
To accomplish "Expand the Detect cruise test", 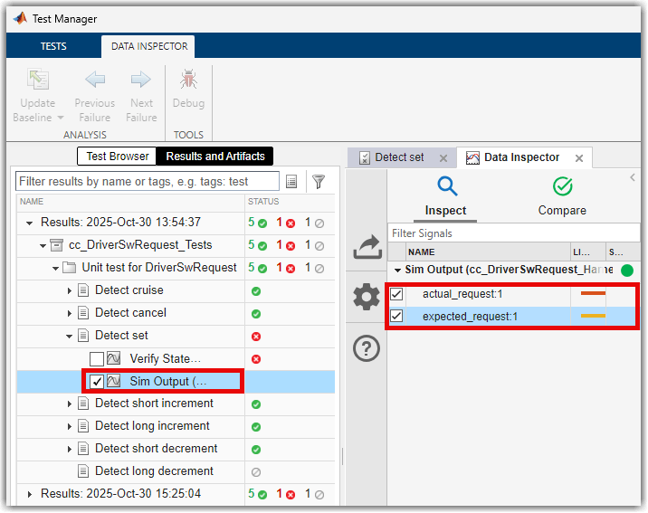I will coord(69,290).
